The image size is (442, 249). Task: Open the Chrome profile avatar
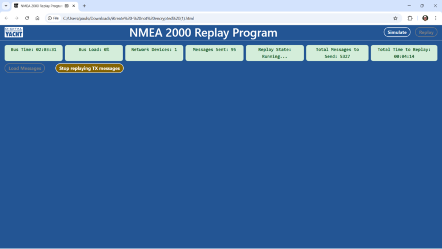(425, 18)
